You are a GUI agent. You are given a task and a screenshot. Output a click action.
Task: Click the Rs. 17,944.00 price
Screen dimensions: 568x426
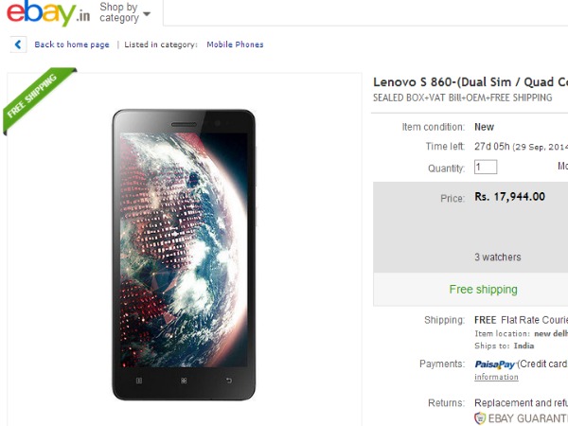[x=510, y=197]
